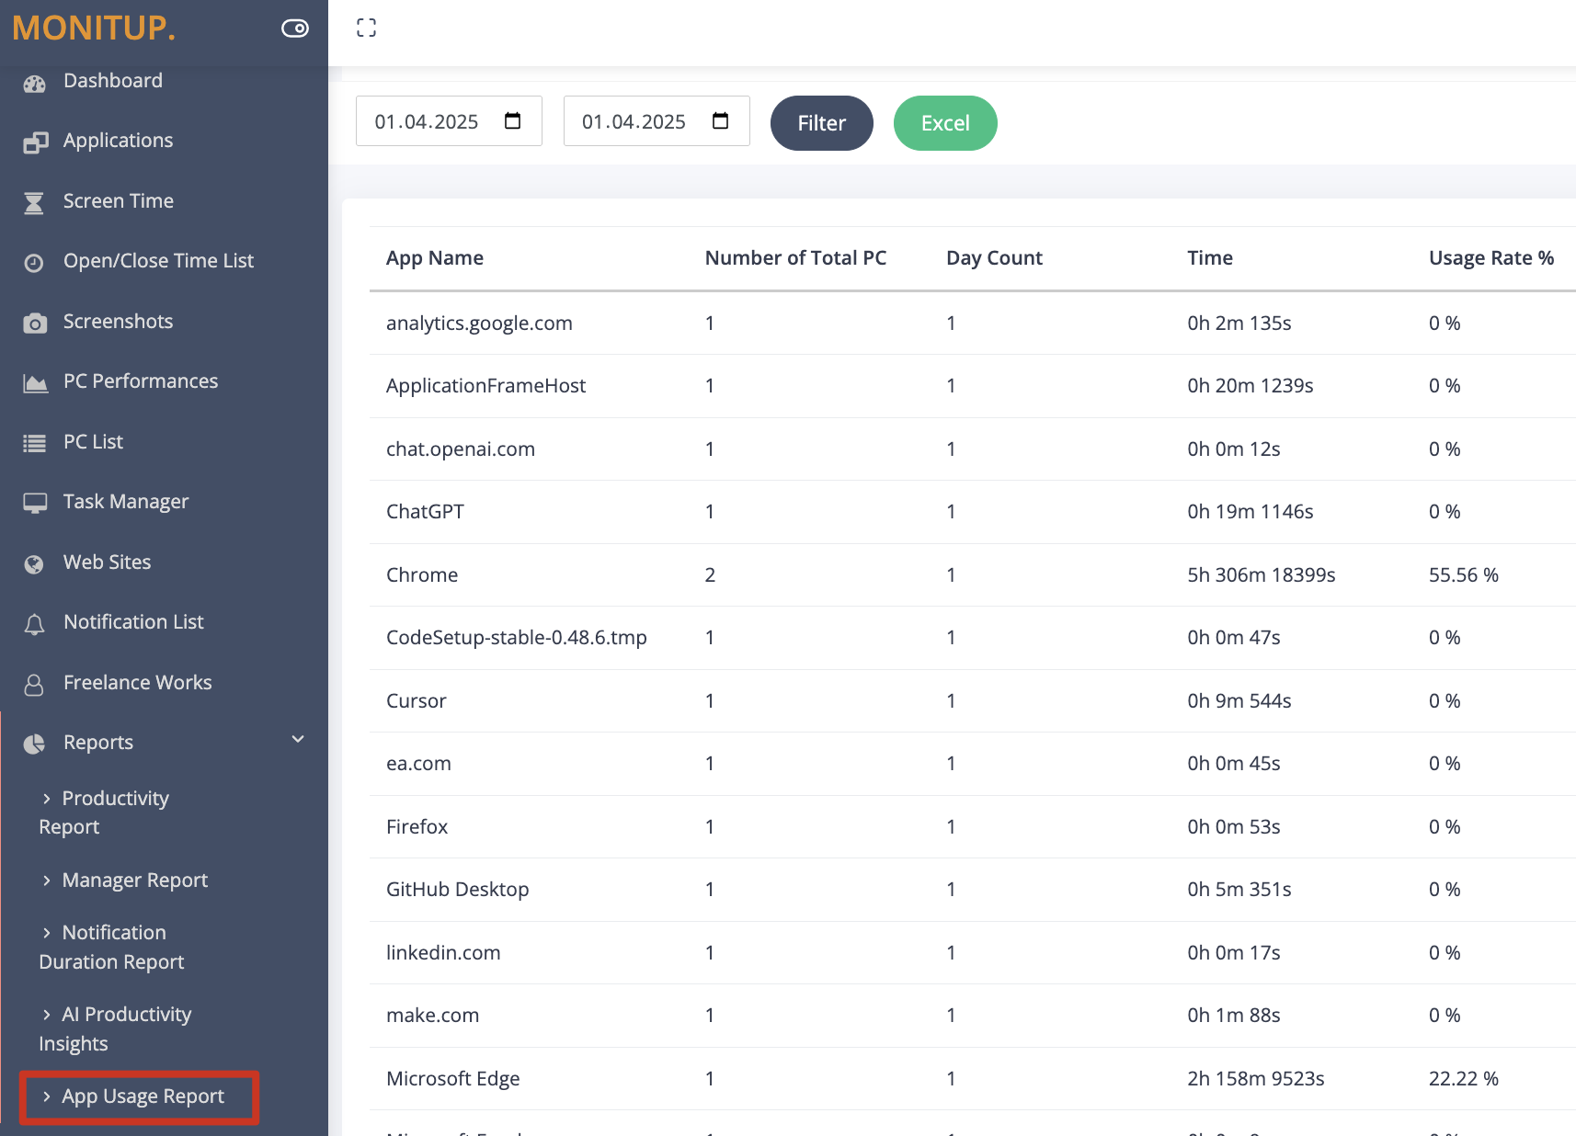The height and width of the screenshot is (1136, 1576).
Task: Click chevron next to Productivity Report
Action: coord(47,799)
